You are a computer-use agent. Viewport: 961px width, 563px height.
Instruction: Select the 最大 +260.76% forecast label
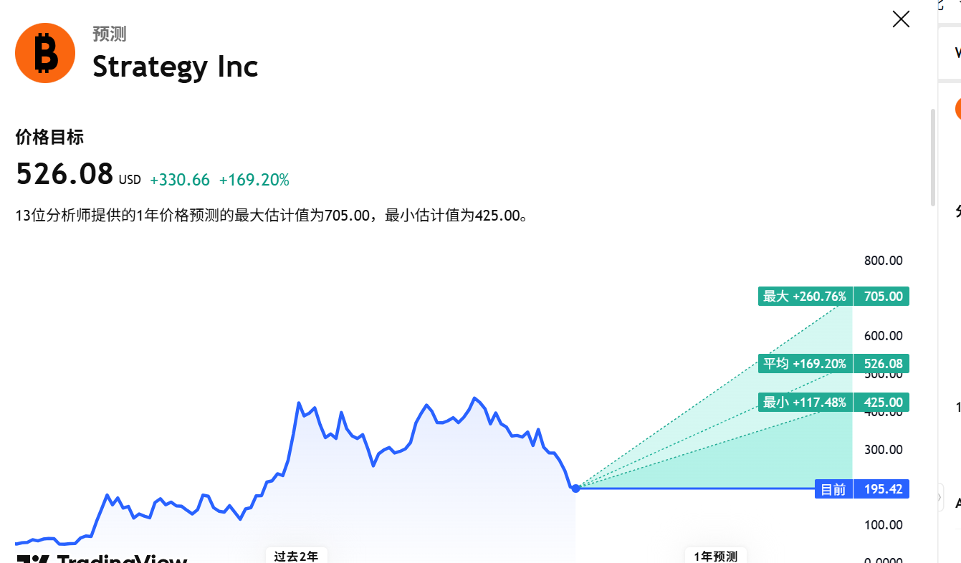pyautogui.click(x=805, y=297)
